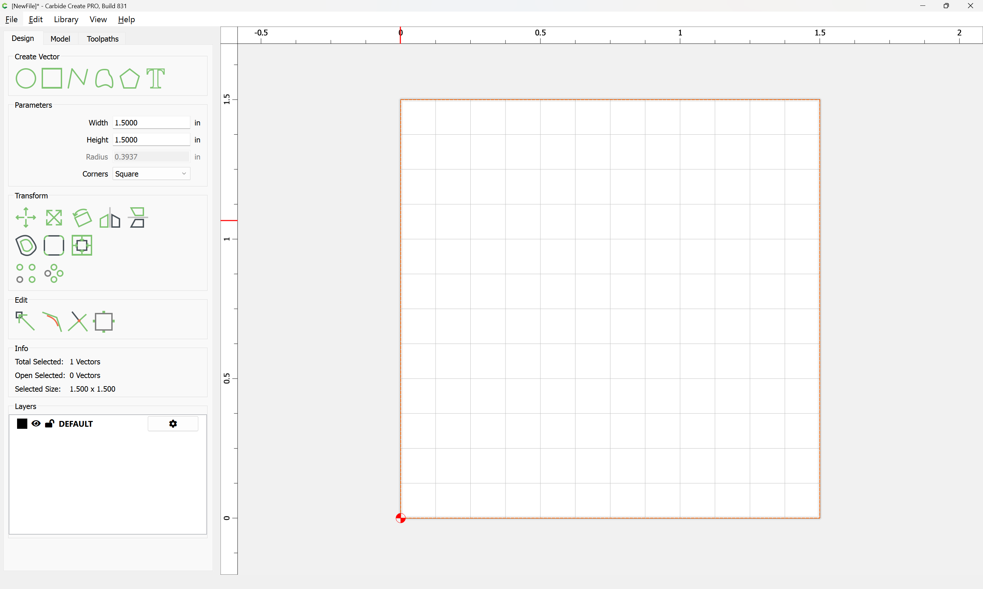This screenshot has width=983, height=589.
Task: Click the DEFAULT layer black color swatch
Action: tap(22, 423)
